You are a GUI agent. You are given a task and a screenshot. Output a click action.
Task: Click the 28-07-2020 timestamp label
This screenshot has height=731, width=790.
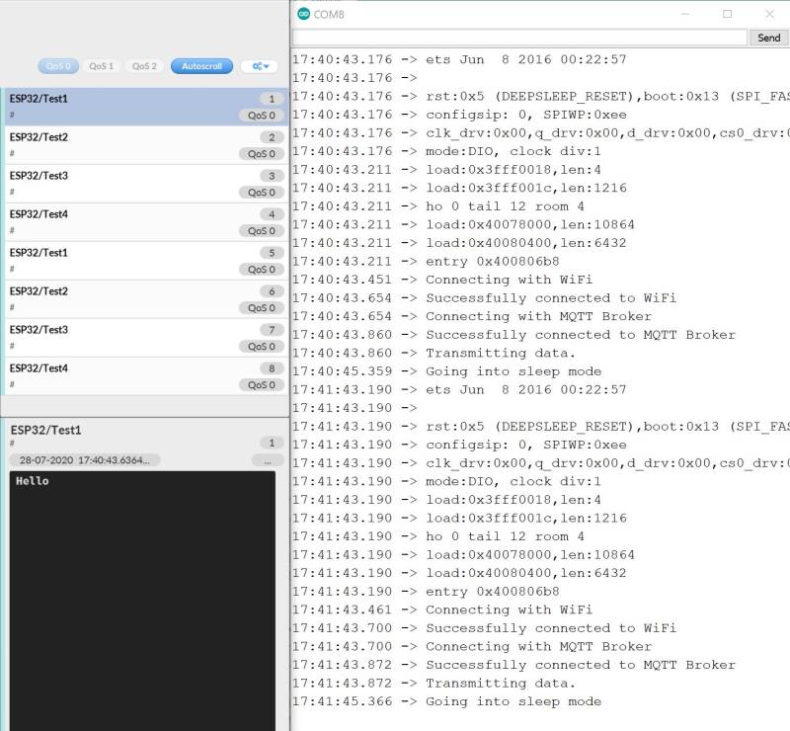[x=85, y=460]
